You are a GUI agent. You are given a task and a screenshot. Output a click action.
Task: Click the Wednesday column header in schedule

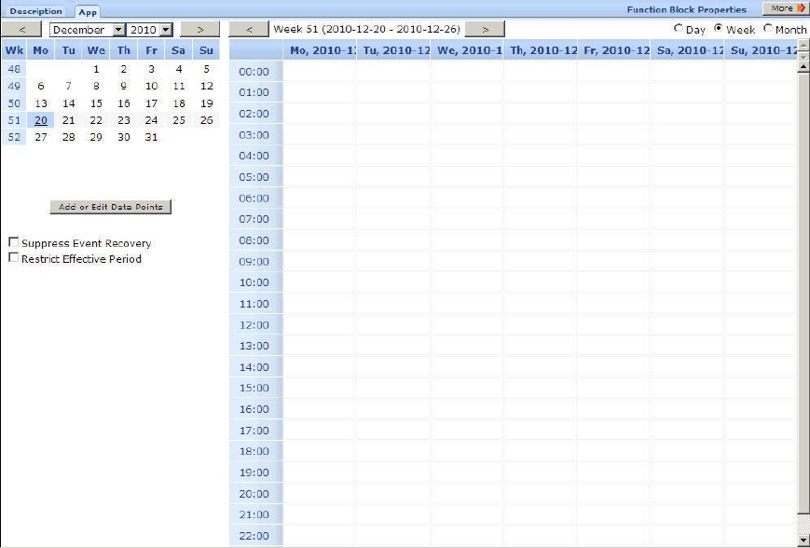(x=467, y=50)
